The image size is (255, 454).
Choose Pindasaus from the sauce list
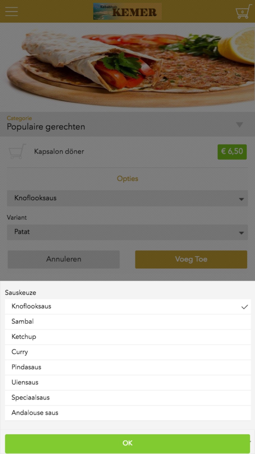click(127, 367)
